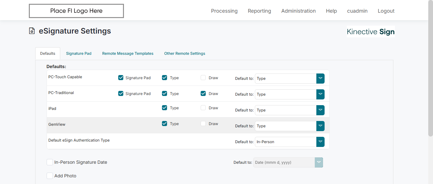This screenshot has height=184, width=433.
Task: Expand GemView Default to dropdown arrow
Action: [x=320, y=126]
